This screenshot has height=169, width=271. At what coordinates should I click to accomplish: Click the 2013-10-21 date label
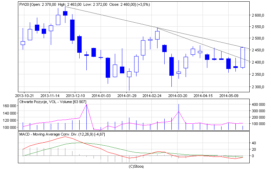coord(24,96)
